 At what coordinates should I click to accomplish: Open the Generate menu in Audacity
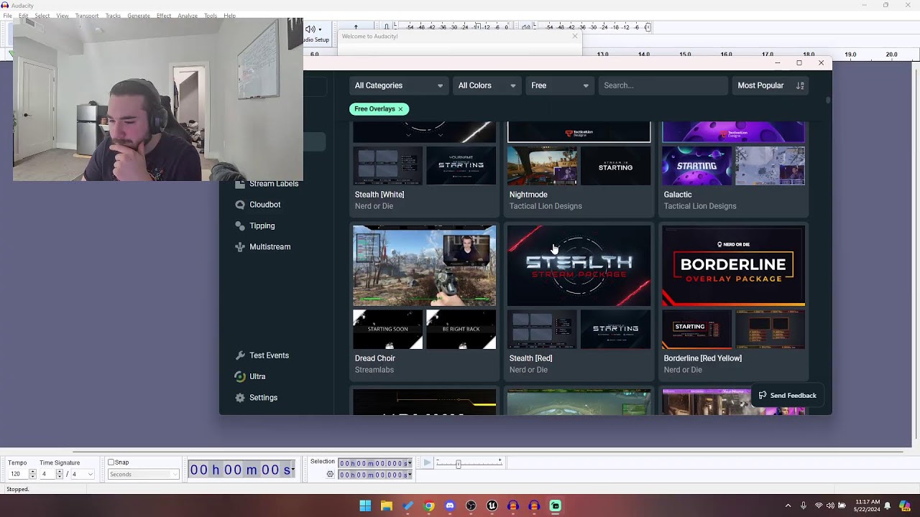(x=139, y=16)
